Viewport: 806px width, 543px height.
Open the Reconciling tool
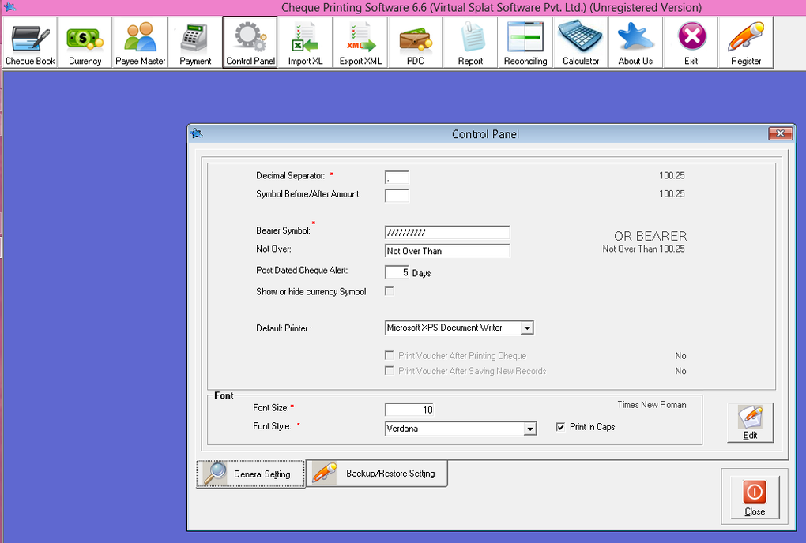(525, 42)
